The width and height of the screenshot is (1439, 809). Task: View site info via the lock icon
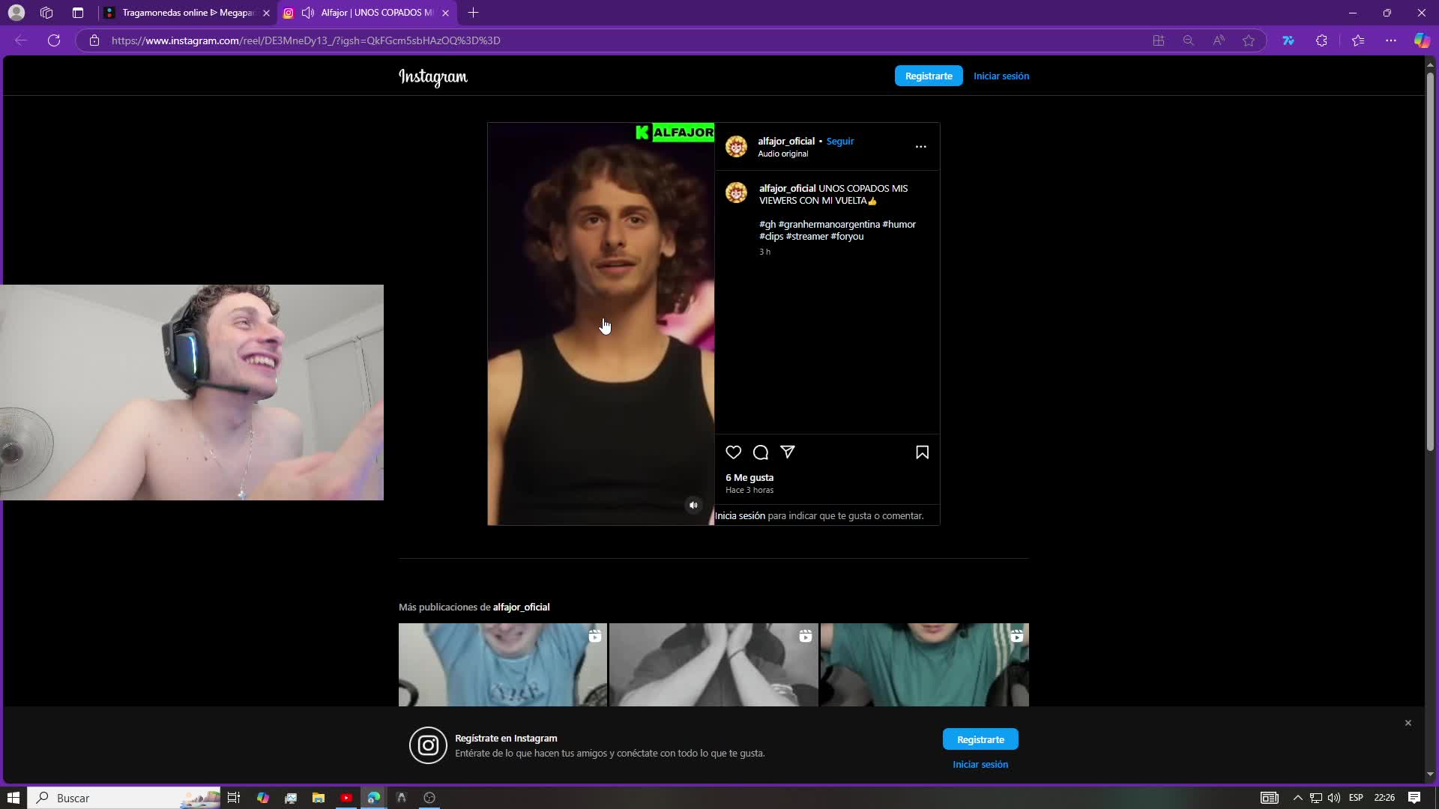[x=94, y=40]
